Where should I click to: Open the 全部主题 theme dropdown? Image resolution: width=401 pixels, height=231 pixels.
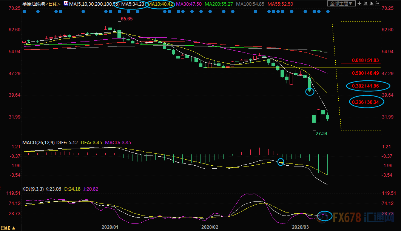[x=341, y=4]
